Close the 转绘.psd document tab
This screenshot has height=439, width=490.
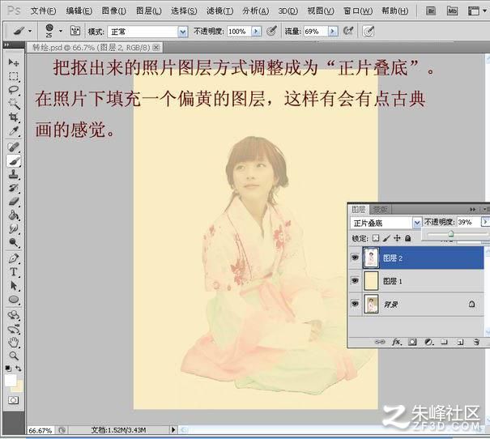(x=156, y=48)
